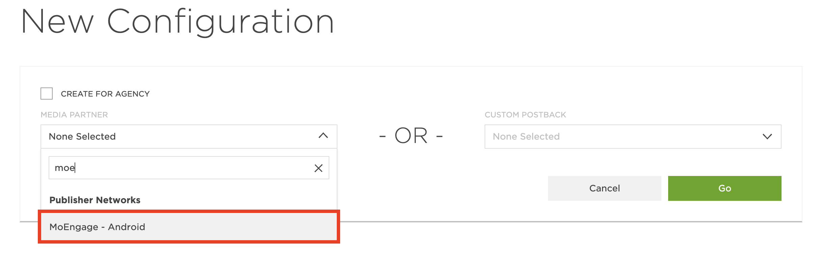Image resolution: width=820 pixels, height=255 pixels.
Task: Click the MEDIA PARTNER field label
Action: [74, 115]
